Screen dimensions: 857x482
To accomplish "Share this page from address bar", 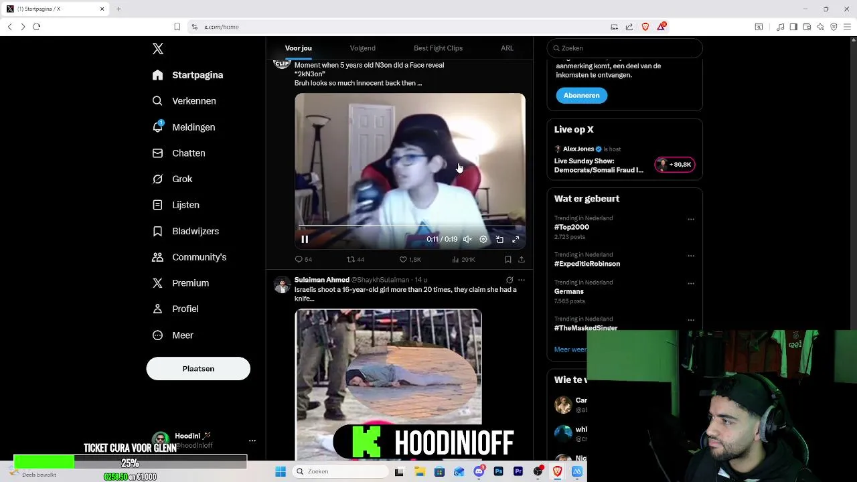I will [x=629, y=27].
